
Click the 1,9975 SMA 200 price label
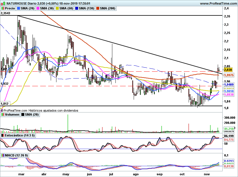tap(229, 75)
